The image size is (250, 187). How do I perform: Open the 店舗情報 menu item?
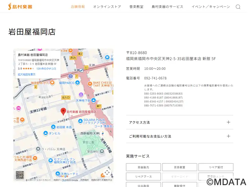click(x=78, y=7)
